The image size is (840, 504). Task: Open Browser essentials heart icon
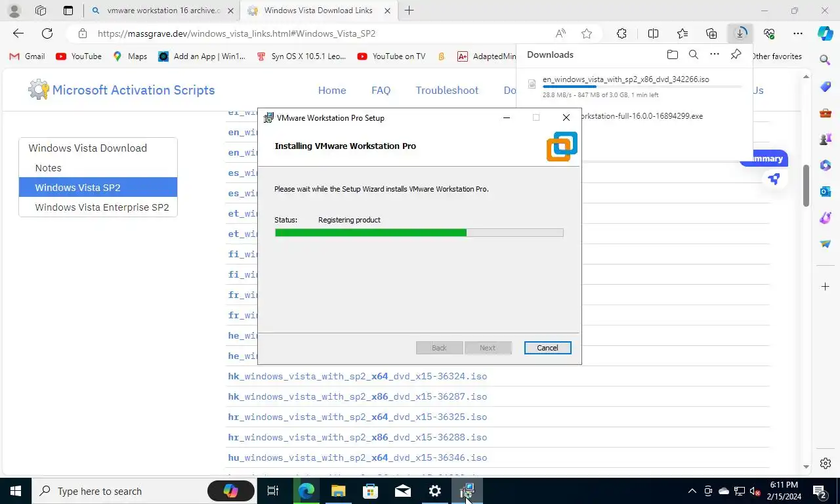tap(769, 33)
